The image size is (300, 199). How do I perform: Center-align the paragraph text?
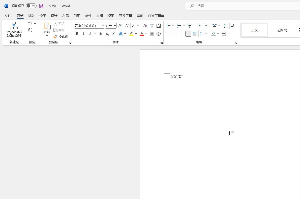[x=175, y=34]
